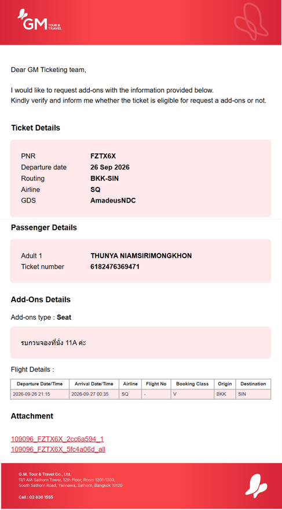Click the Booking Class column header
282x510 pixels.
pyautogui.click(x=192, y=384)
